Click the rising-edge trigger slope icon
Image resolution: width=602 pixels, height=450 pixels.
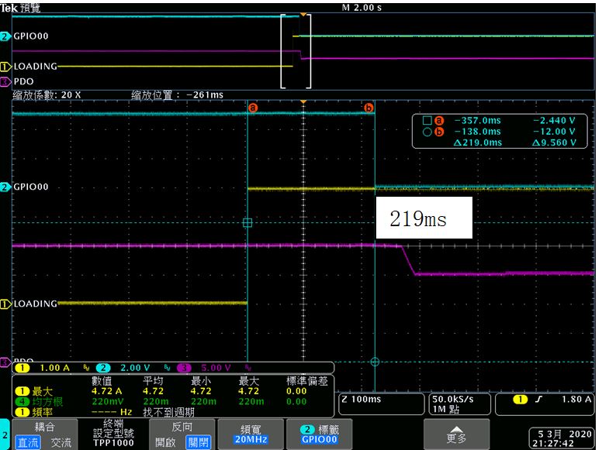click(x=539, y=400)
